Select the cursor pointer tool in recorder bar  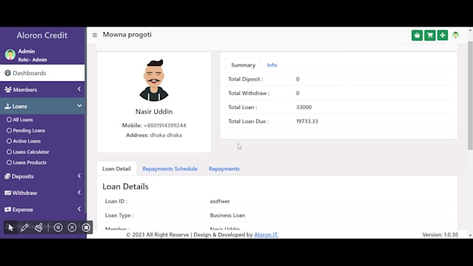coord(10,227)
